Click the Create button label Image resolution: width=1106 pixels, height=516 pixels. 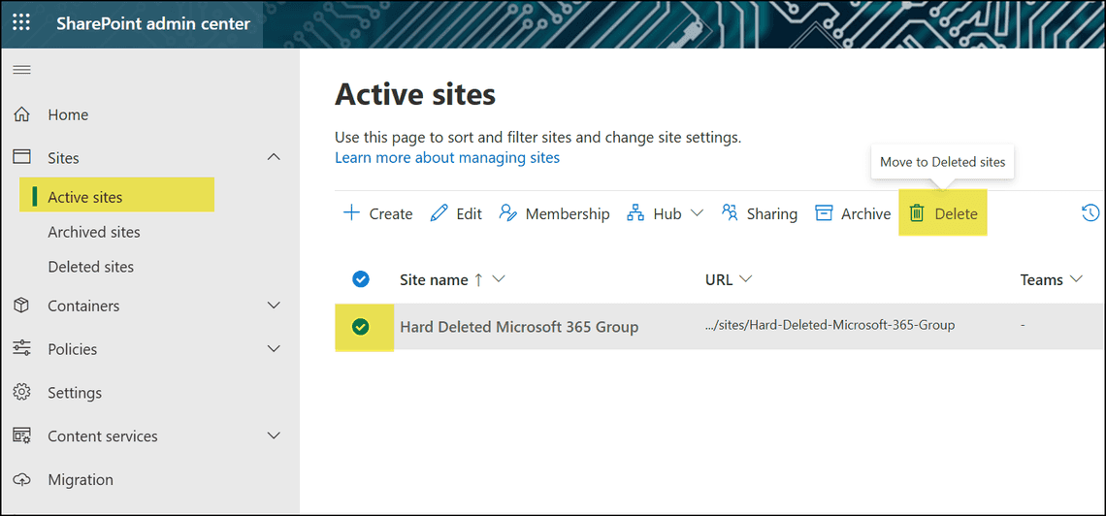pyautogui.click(x=391, y=213)
